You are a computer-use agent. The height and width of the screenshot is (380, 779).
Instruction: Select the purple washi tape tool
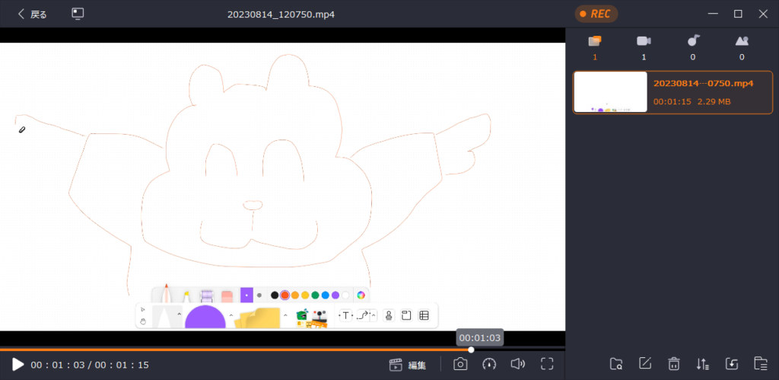pyautogui.click(x=207, y=296)
